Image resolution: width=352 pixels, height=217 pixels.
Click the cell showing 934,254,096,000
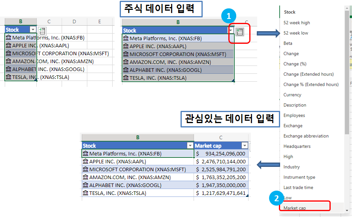tap(221, 153)
